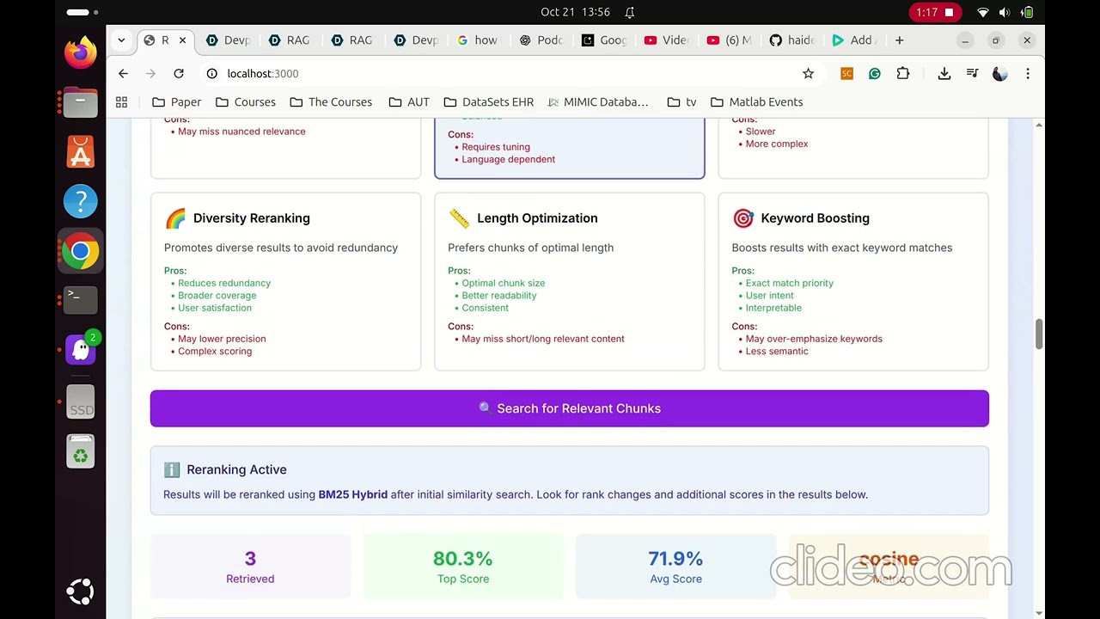Open Trash from the dock
This screenshot has width=1100, height=619.
[x=81, y=451]
